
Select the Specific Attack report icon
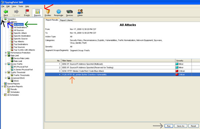coord(12,33)
